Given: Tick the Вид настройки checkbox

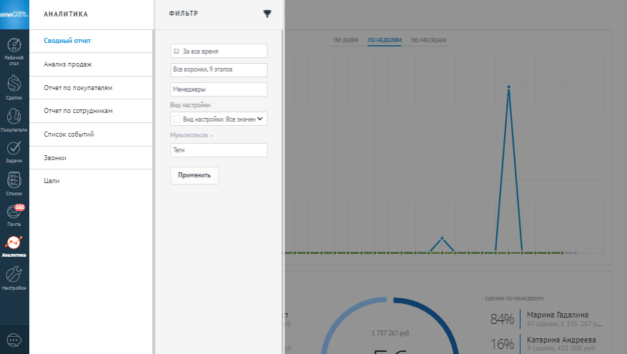Looking at the screenshot, I should click(177, 119).
